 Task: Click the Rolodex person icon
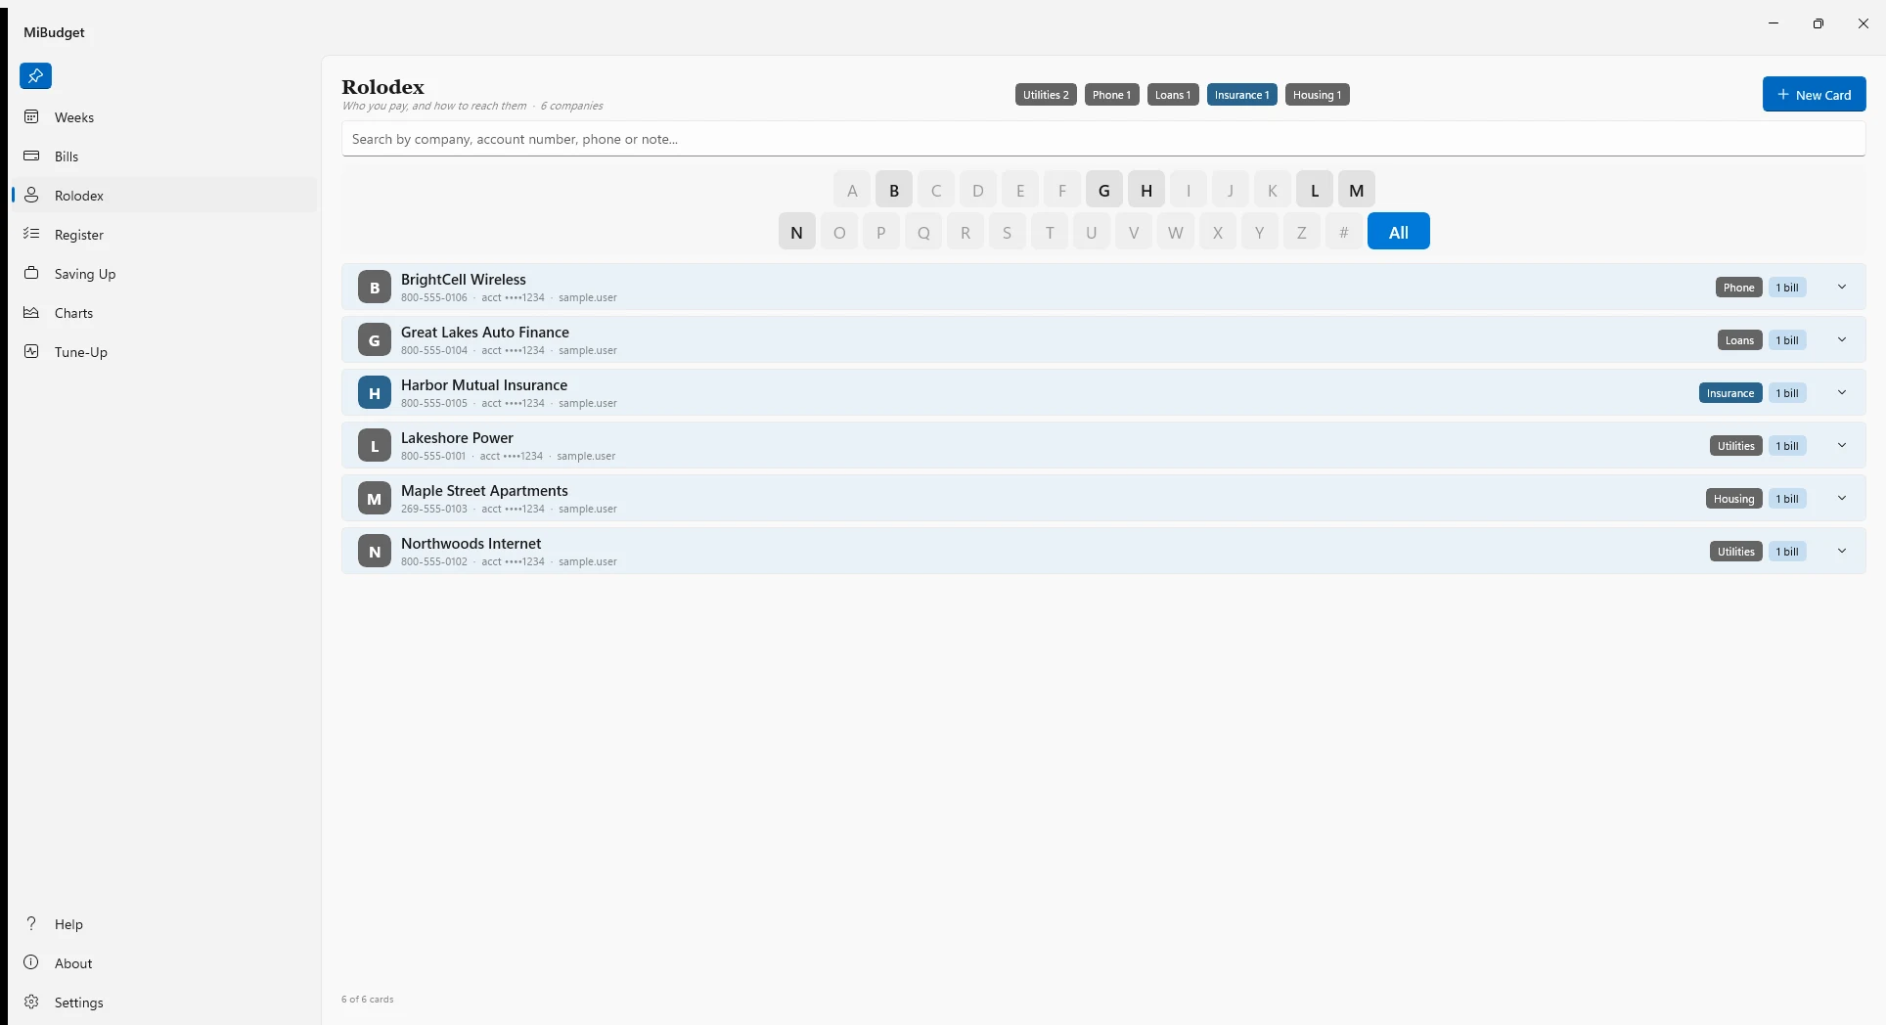31,195
